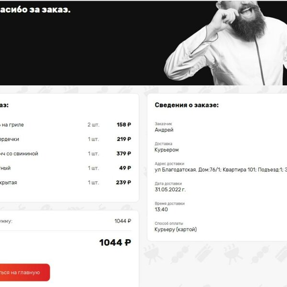Screen dimensions: 287x287
Task: Select the customer name Андрей
Action: (x=164, y=130)
